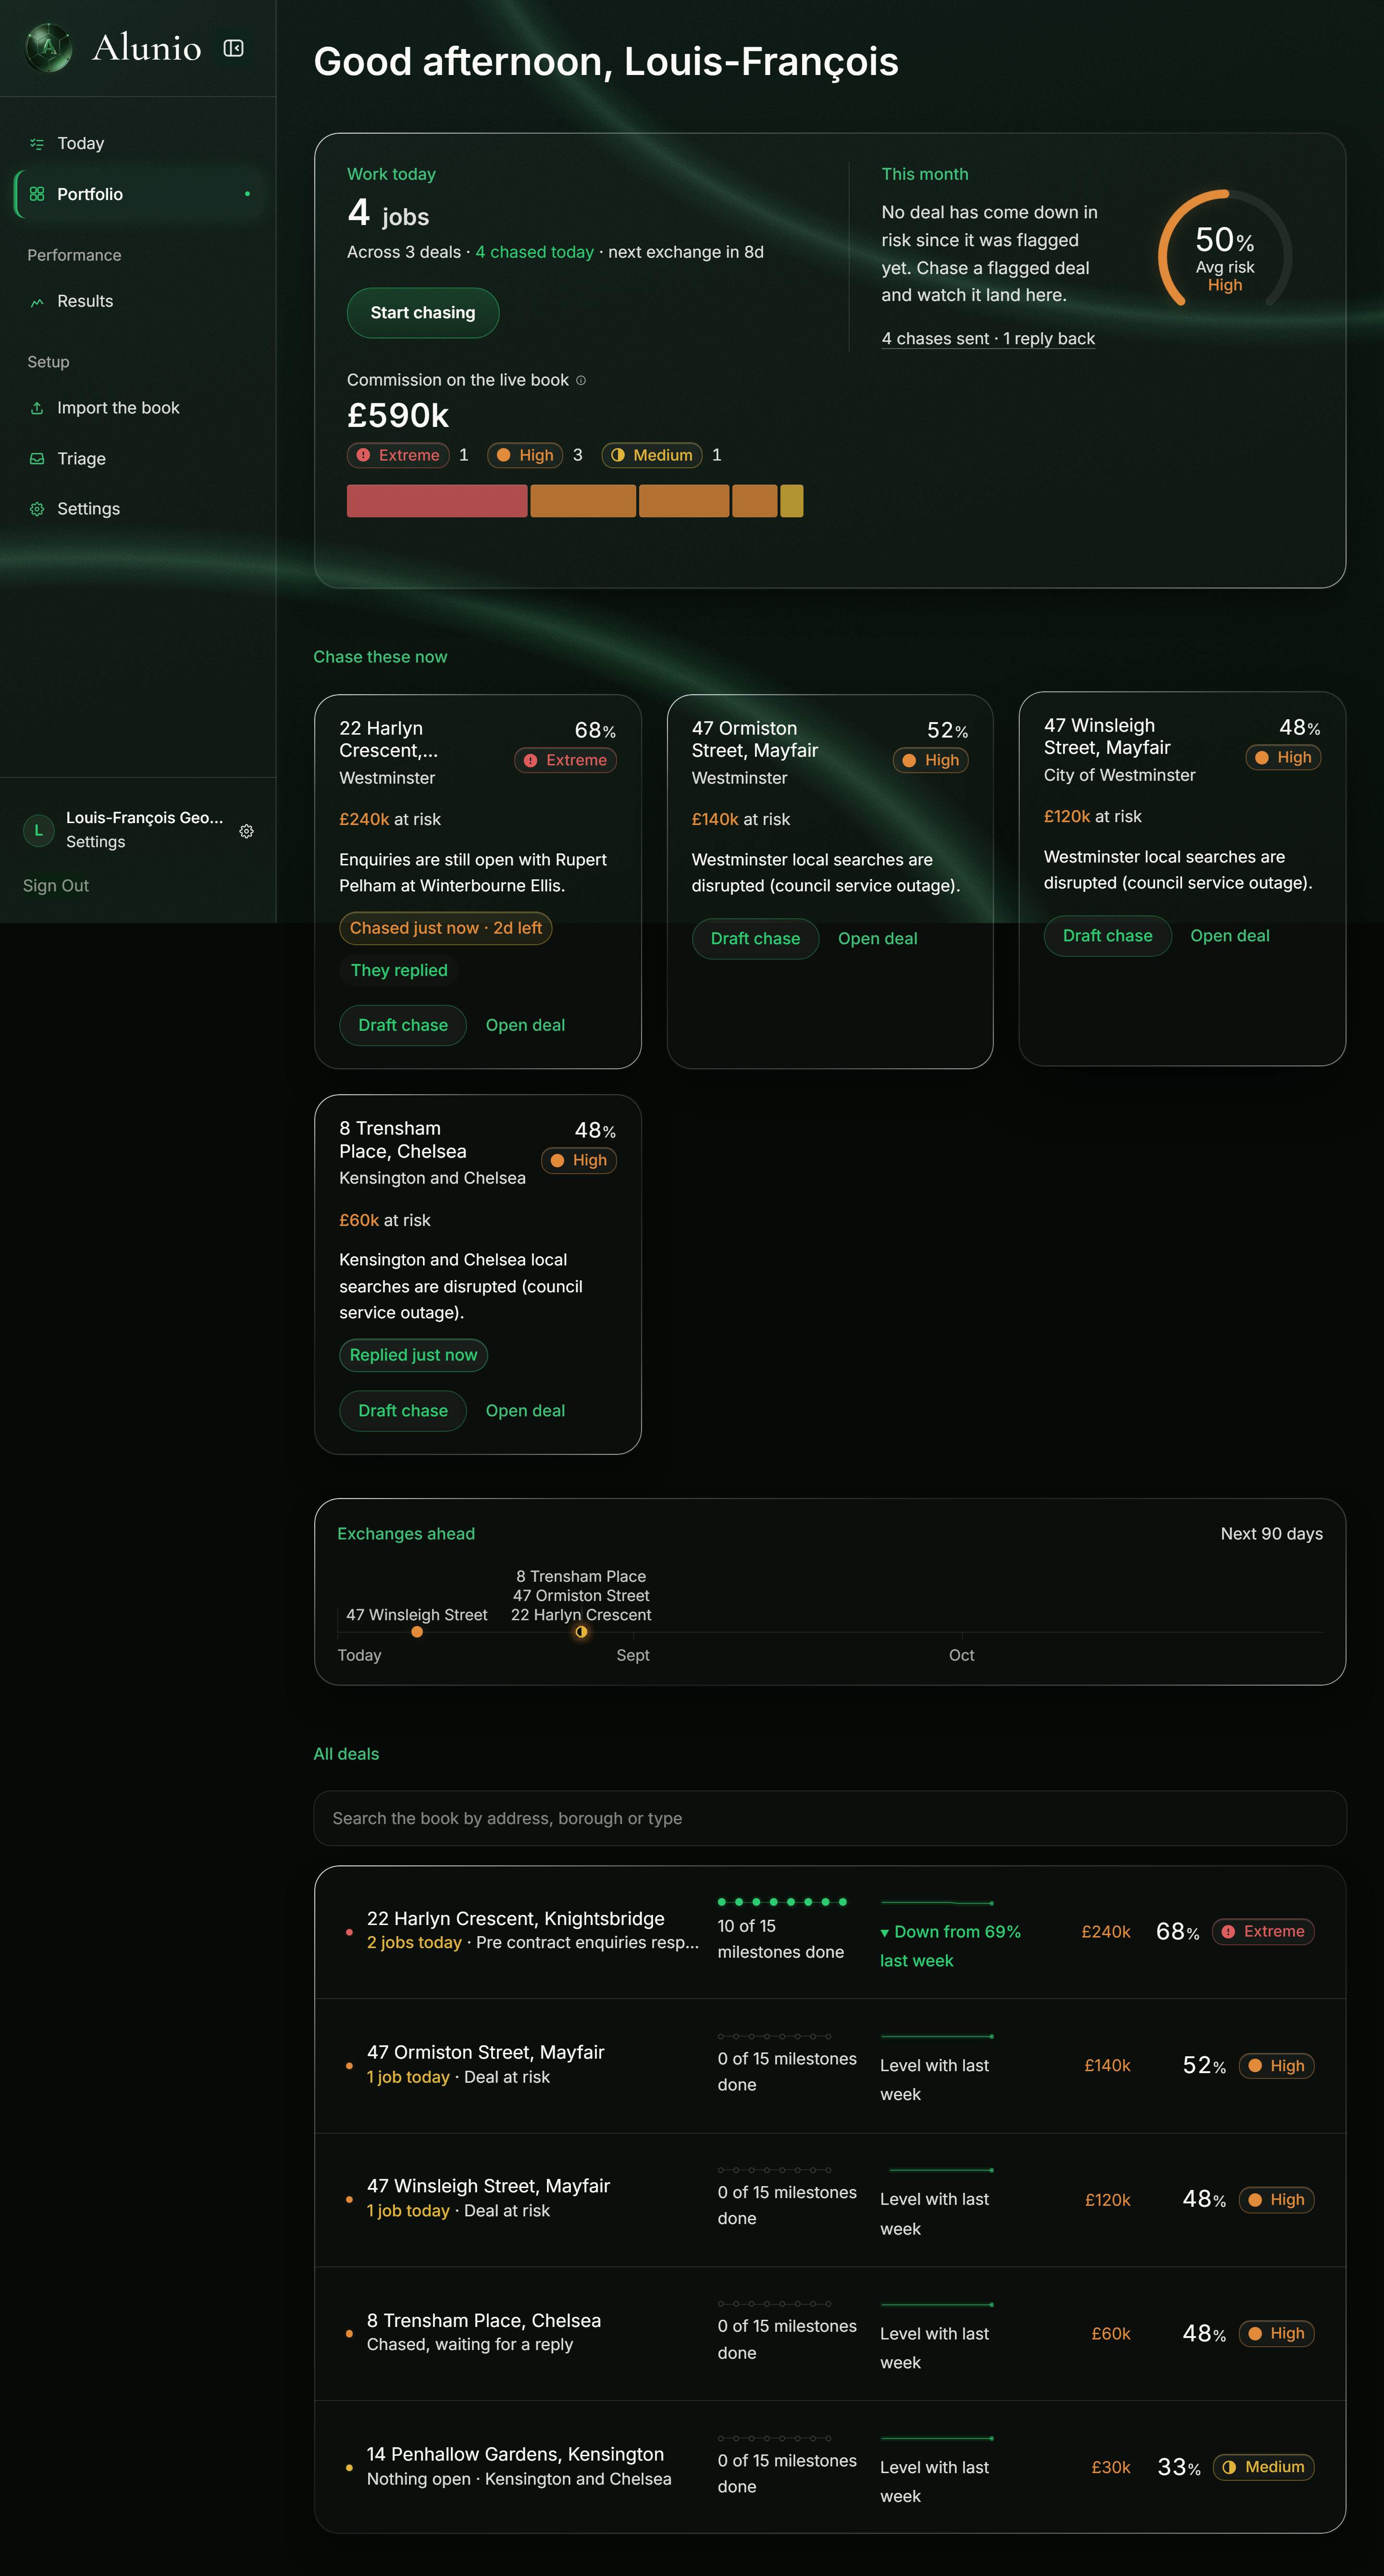This screenshot has height=2576, width=1384.
Task: Click the Extreme badge on 22 Harlyn Crescent card
Action: click(566, 760)
